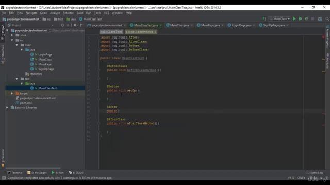Open the Build menu

click(80, 13)
